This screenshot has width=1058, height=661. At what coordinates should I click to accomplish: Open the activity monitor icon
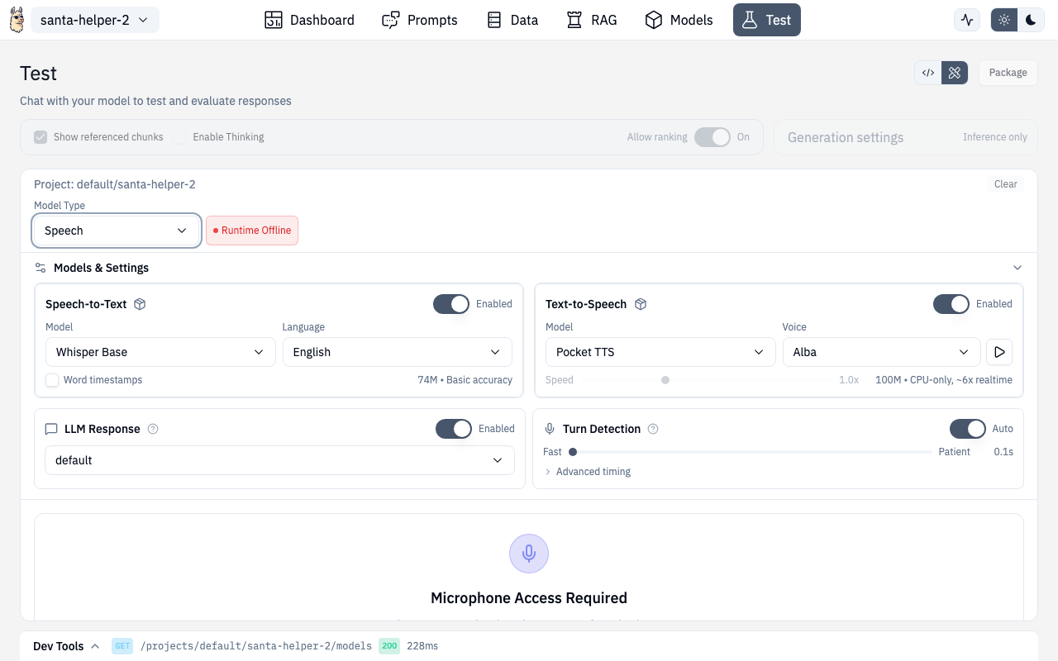point(966,20)
